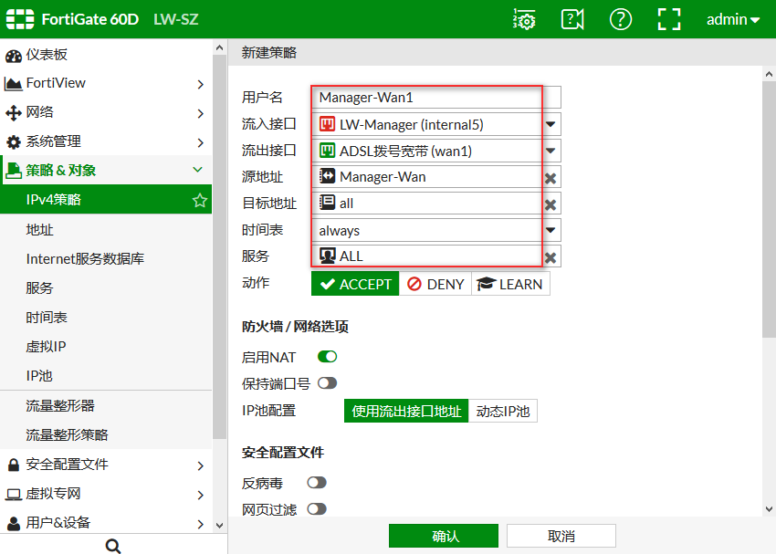Select the DENY action

pyautogui.click(x=435, y=284)
